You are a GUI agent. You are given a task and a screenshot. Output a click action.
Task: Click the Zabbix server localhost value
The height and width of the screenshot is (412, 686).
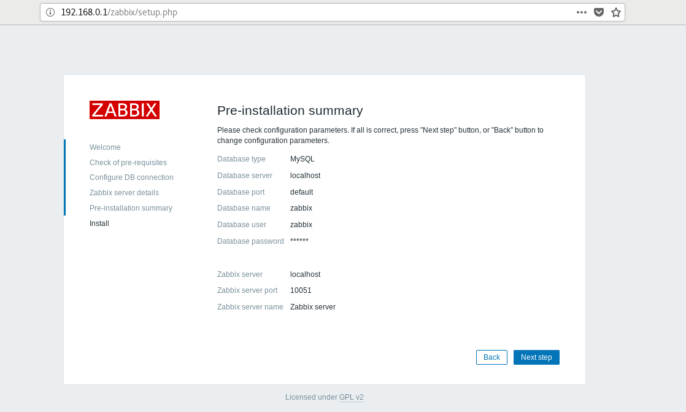(306, 274)
